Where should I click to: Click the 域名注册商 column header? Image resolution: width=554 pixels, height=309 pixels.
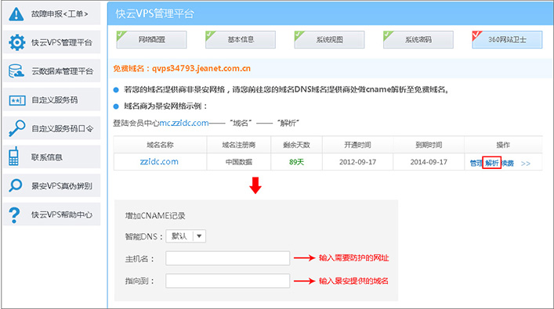(239, 145)
